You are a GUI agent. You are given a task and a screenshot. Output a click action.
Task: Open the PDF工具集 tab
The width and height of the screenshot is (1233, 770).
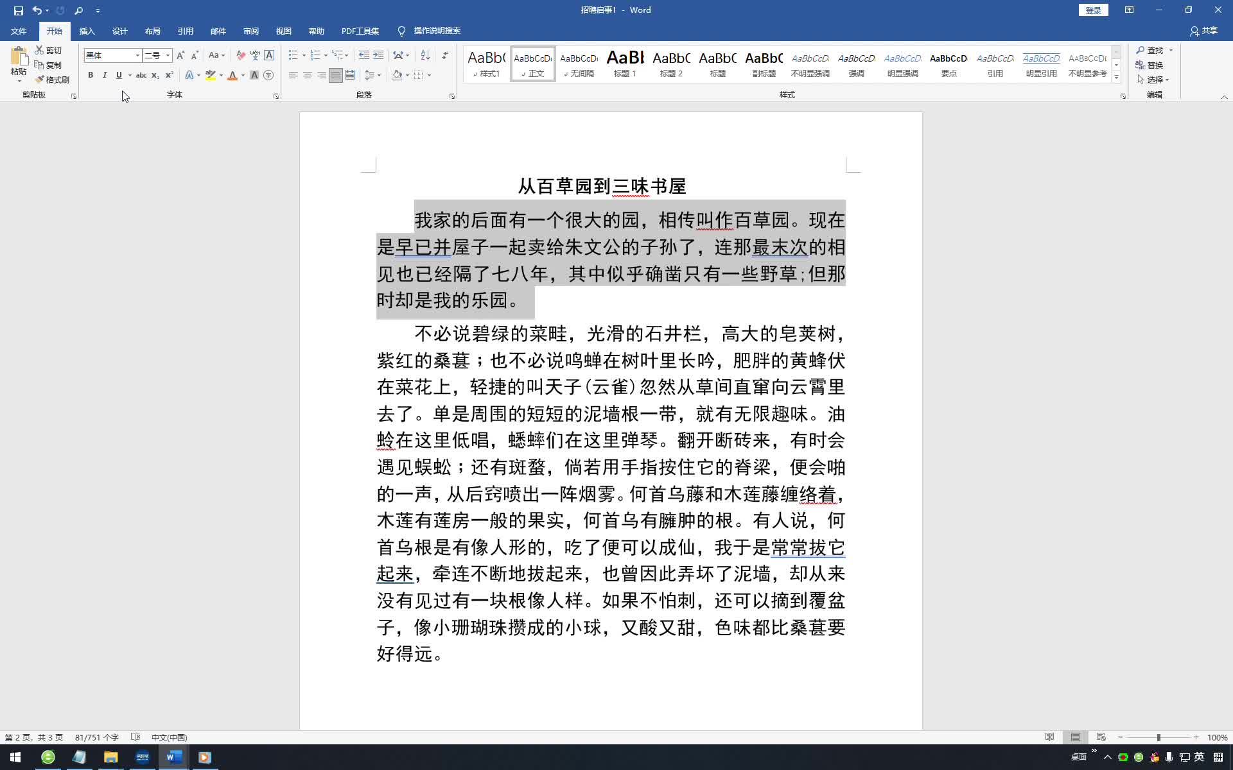[x=360, y=31]
